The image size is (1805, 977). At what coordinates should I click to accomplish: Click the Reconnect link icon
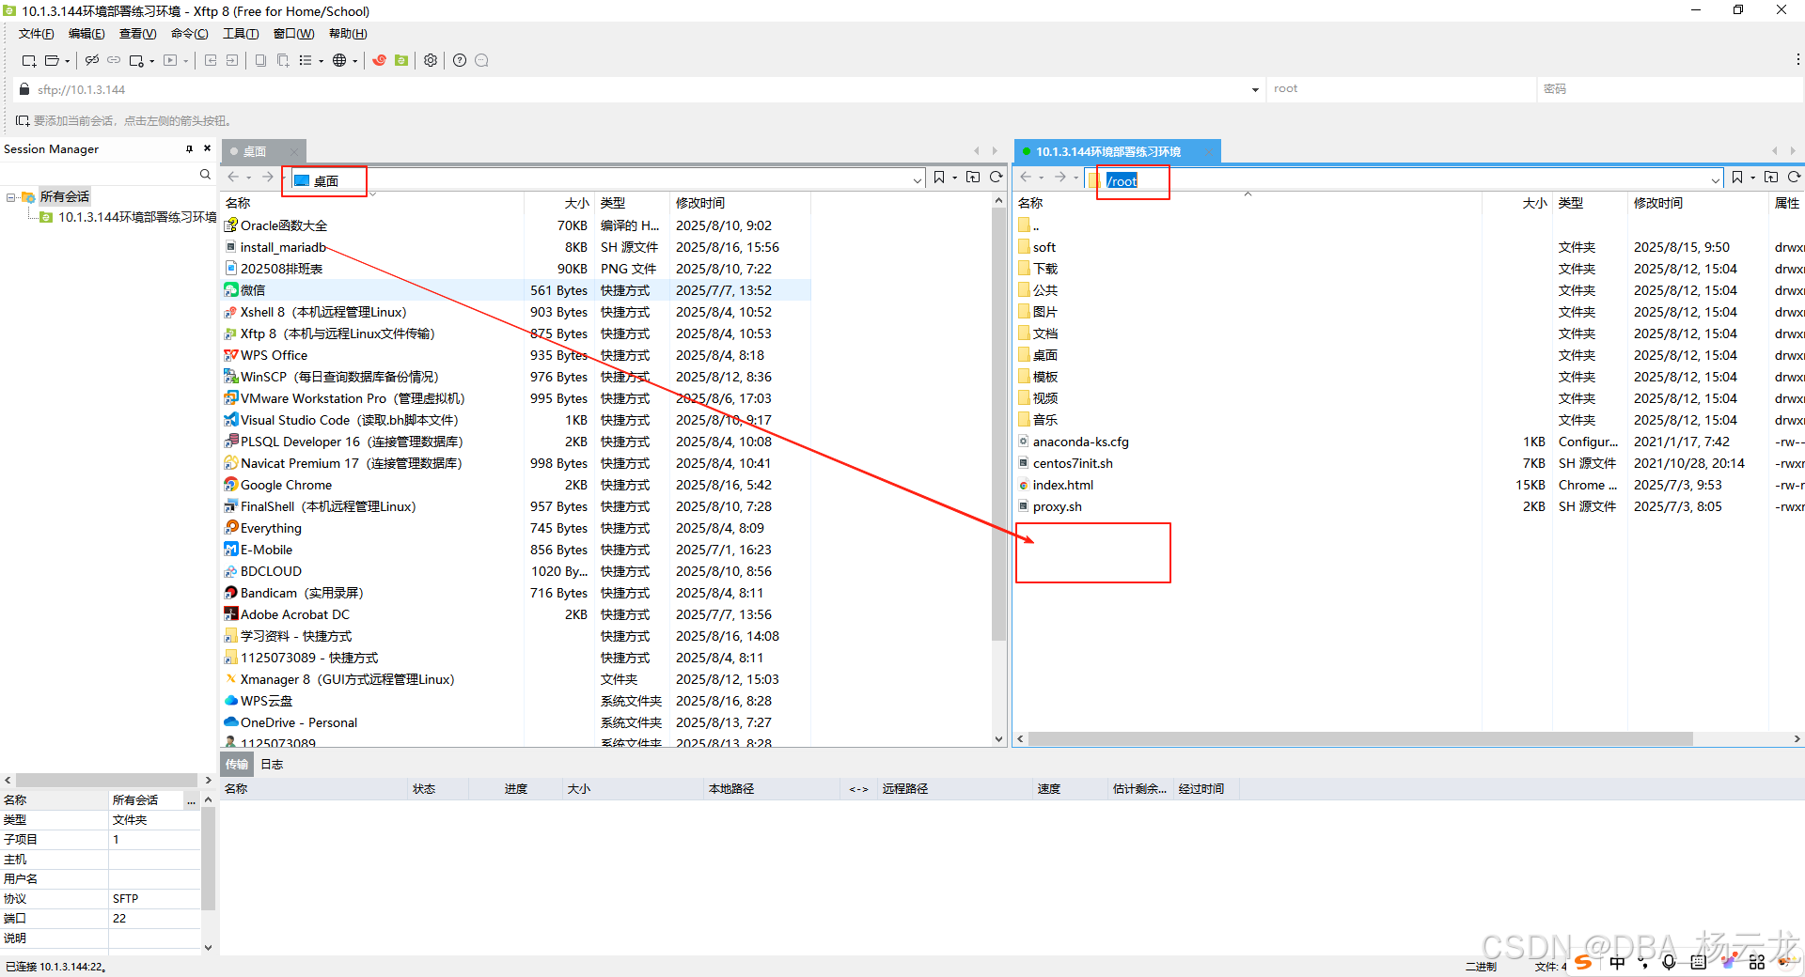click(114, 60)
